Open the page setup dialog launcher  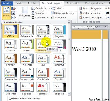[x=76, y=22]
